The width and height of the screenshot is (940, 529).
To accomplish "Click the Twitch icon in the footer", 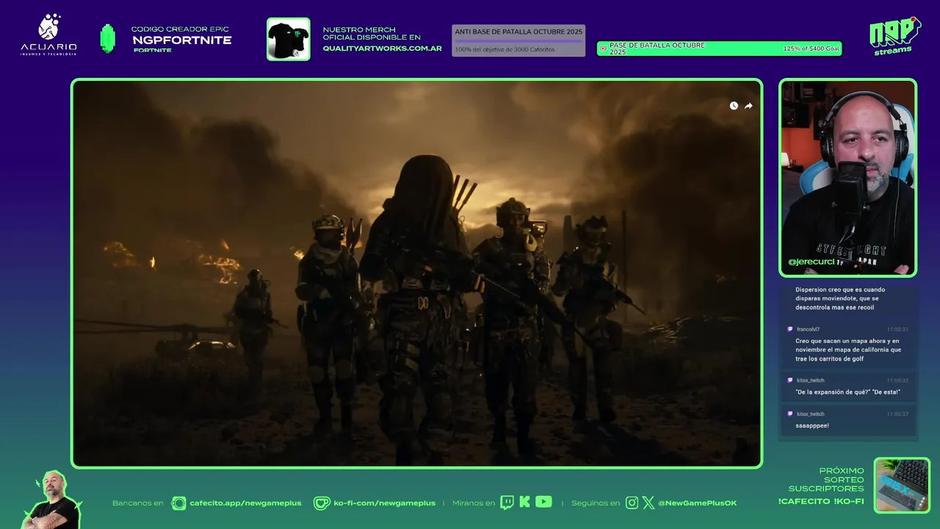I will [507, 503].
